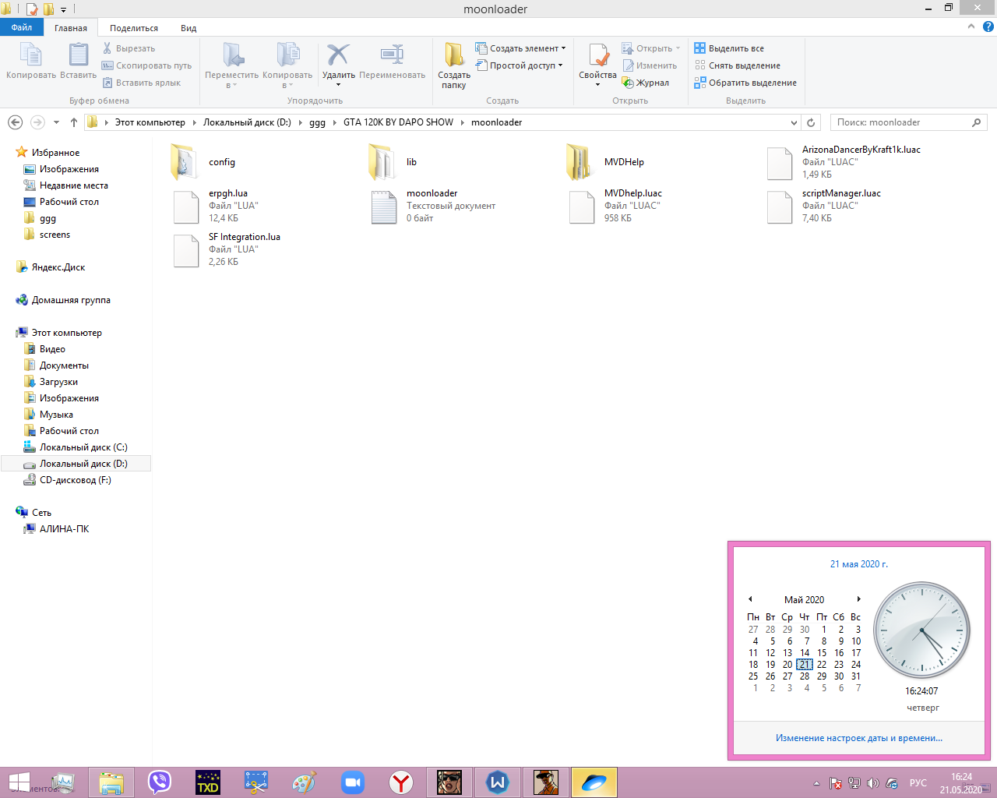Click the Rename (Переименовать) icon
Viewport: 997px width, 798px height.
[x=392, y=57]
